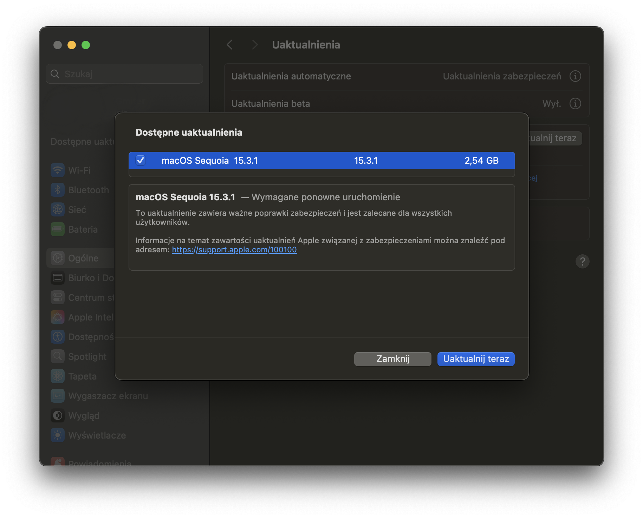The height and width of the screenshot is (518, 643).
Task: Click the Uaktualnienia page title
Action: pos(306,45)
